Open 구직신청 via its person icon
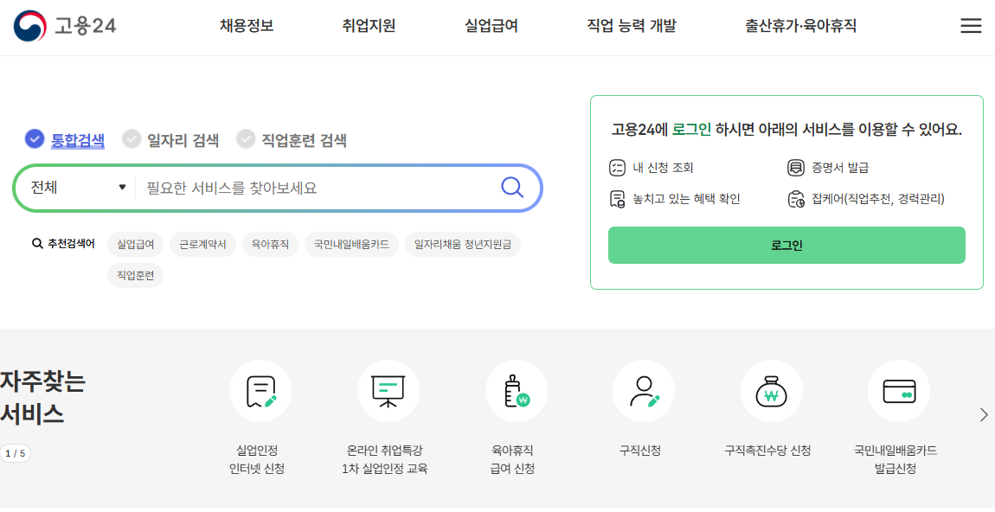Viewport: 995px width, 512px height. click(643, 390)
